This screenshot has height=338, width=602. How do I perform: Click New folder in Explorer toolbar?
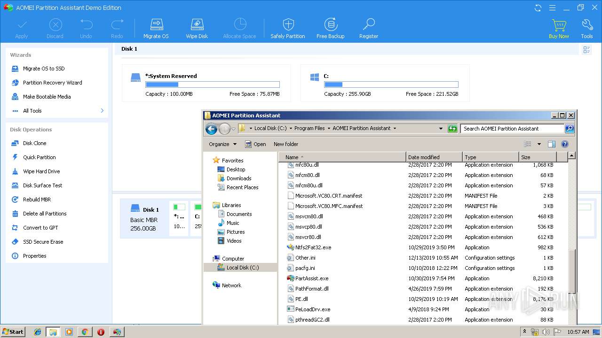[x=286, y=144]
